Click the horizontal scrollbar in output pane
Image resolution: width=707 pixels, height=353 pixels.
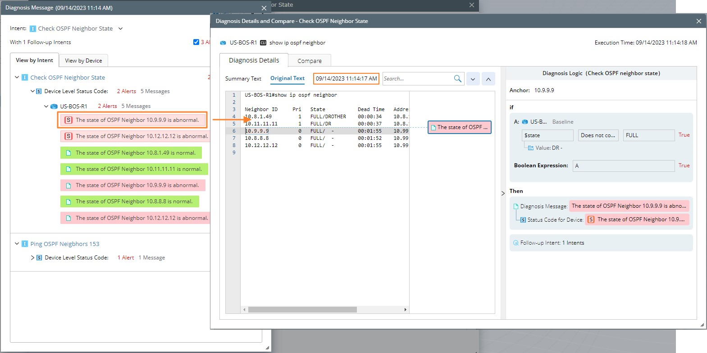coord(302,310)
